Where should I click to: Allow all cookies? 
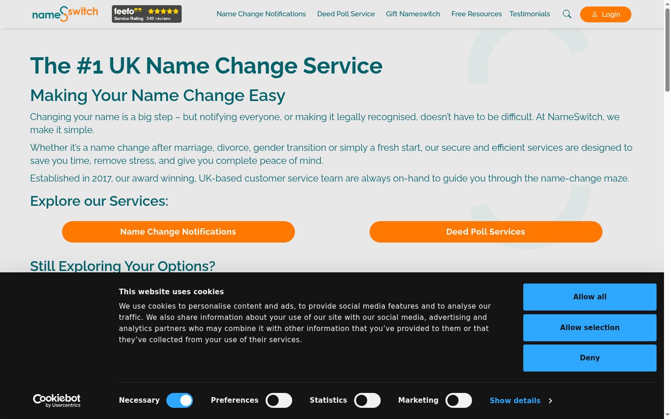590,297
